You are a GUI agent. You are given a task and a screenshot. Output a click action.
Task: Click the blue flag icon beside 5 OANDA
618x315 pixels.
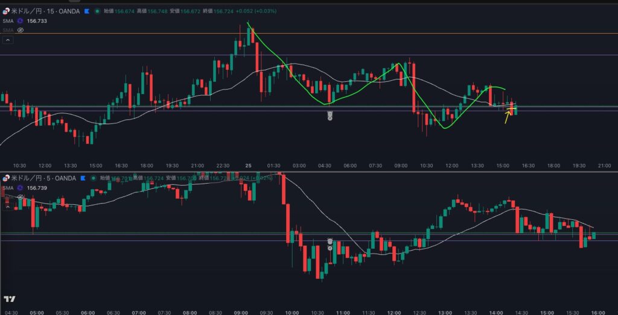point(83,178)
